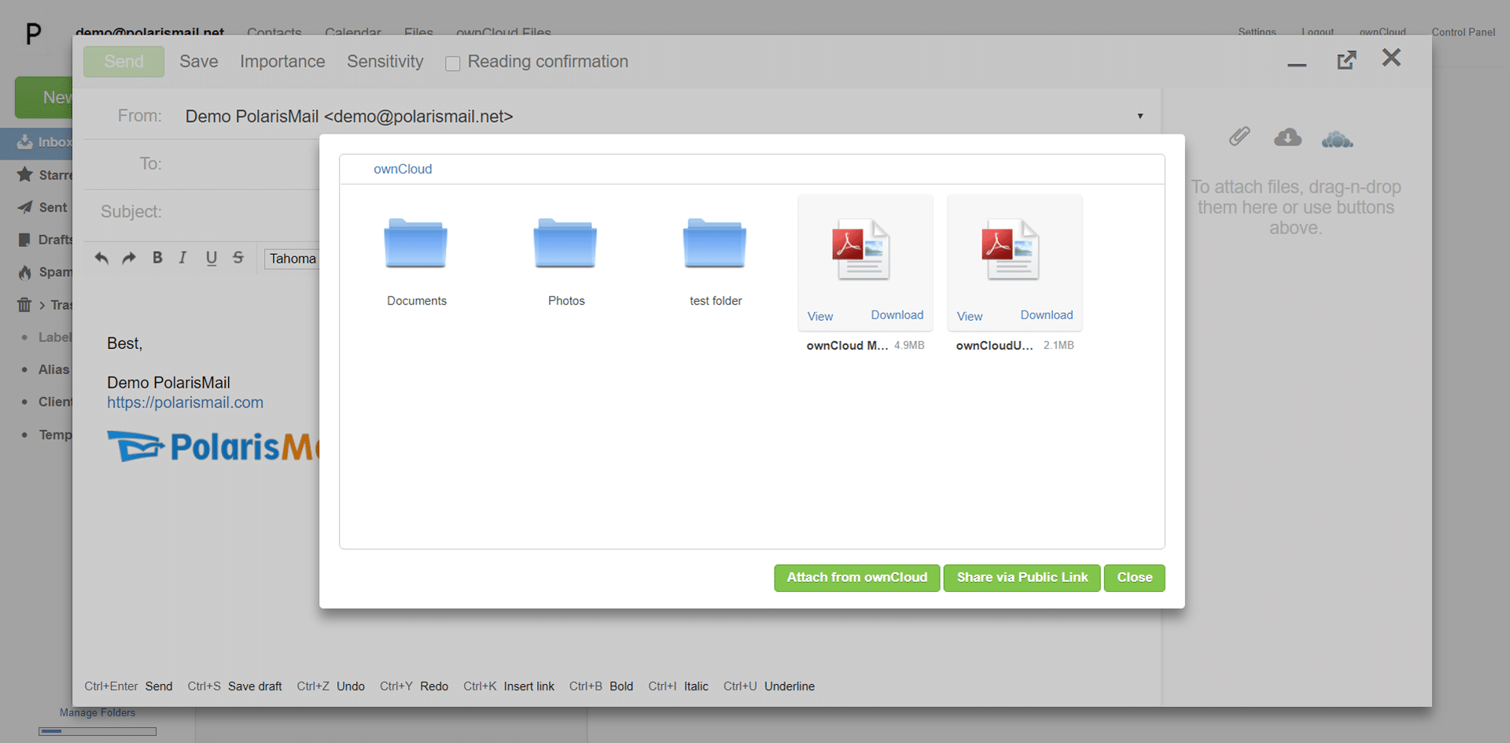Open the polarismail.com signature link

[x=185, y=403]
